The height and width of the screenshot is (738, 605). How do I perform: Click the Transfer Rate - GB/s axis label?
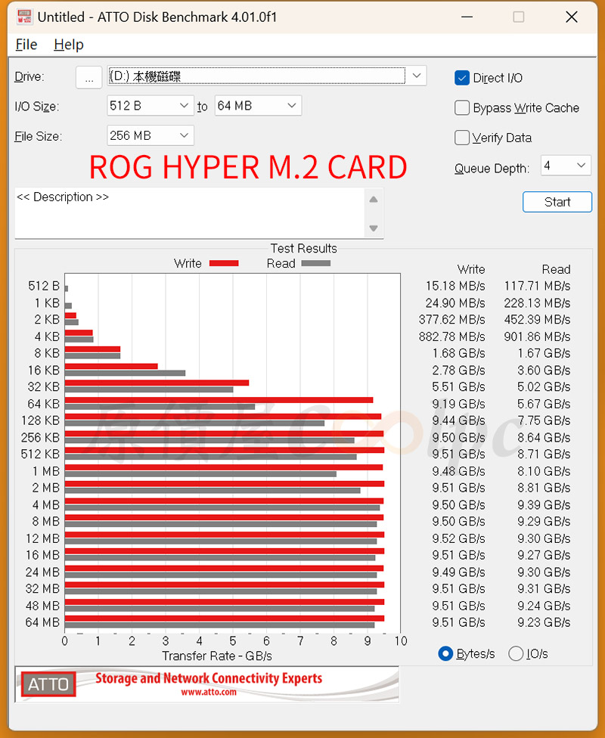coord(217,656)
